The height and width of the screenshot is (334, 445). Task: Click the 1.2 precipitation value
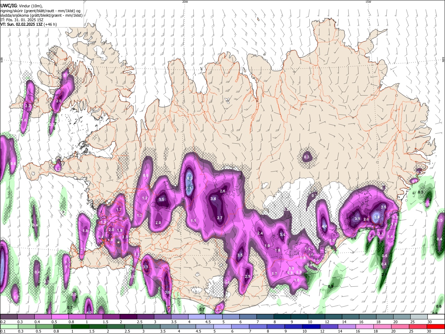click(x=145, y=198)
